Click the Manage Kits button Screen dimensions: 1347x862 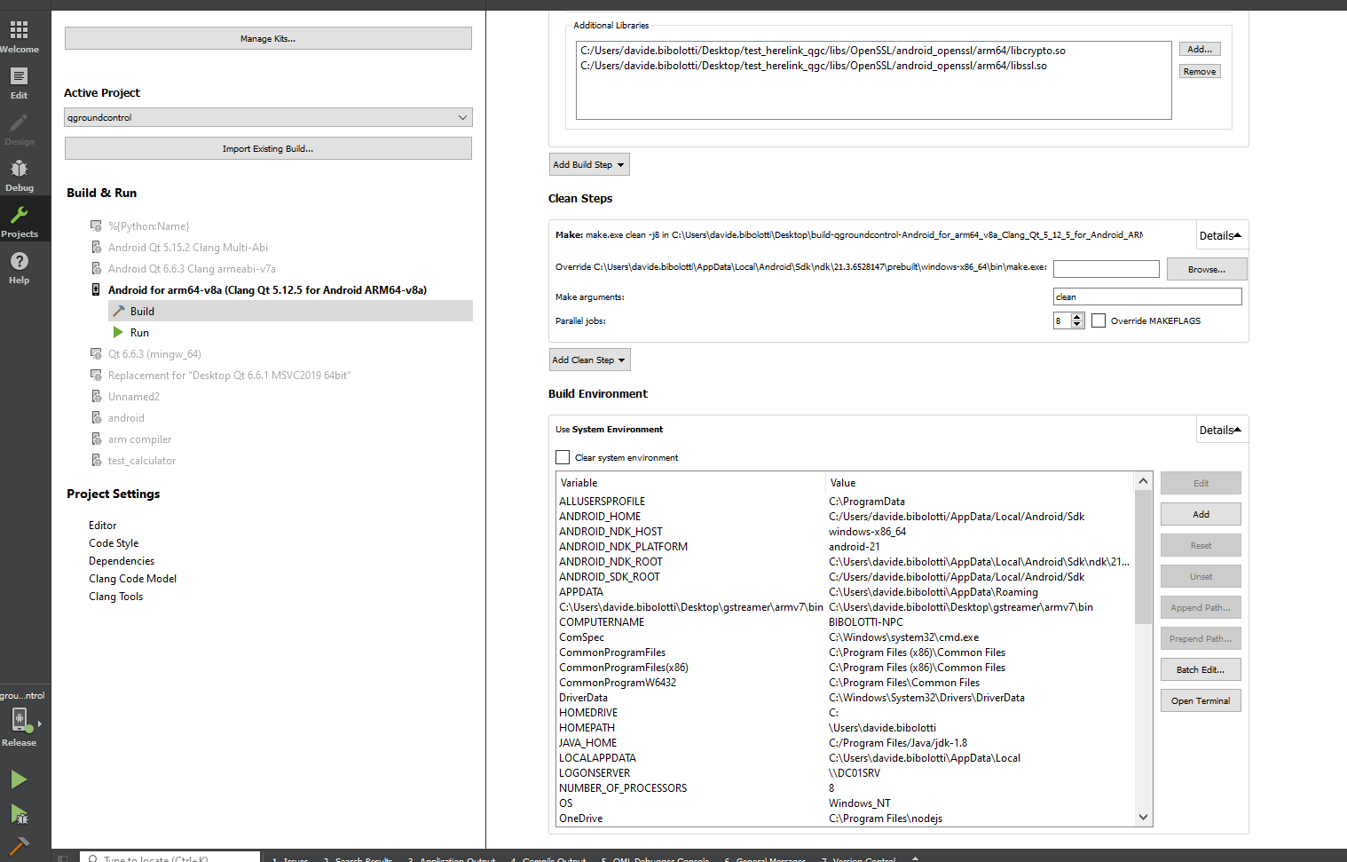[x=268, y=38]
